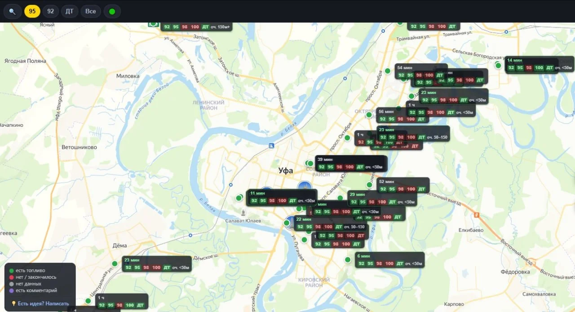Click the 'Есть идея? Написать' link
Viewport: 575px width, 312px height.
pos(44,303)
